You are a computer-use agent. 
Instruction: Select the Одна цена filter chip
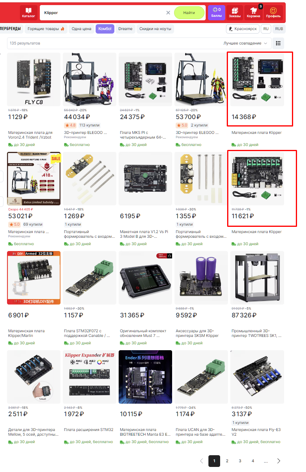[82, 29]
